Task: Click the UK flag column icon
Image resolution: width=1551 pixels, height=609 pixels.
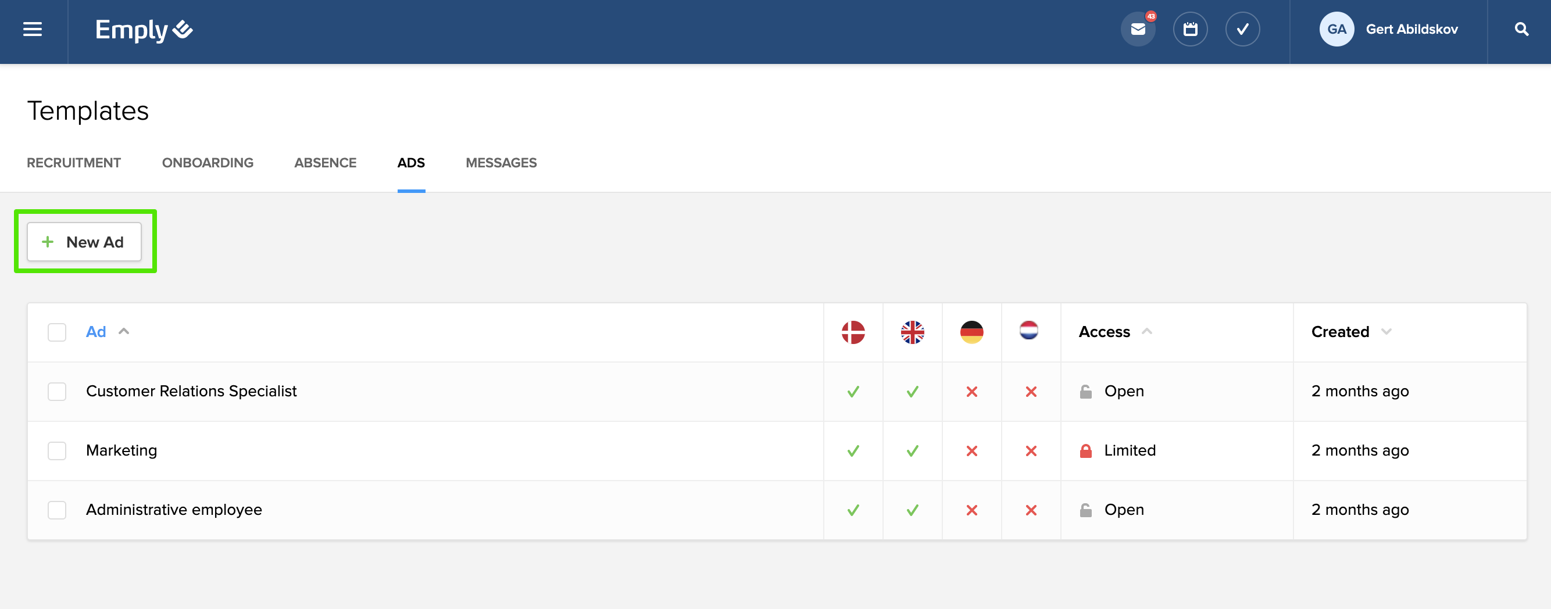Action: point(912,332)
